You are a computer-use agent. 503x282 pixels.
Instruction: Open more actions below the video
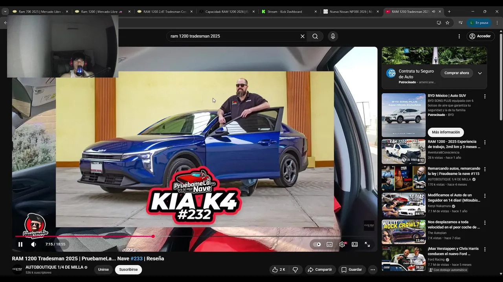point(373,269)
